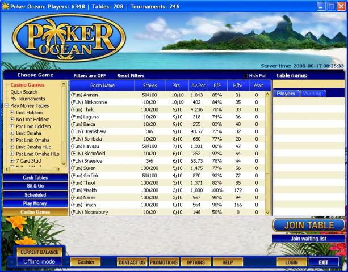Expand the Limit Omaha tree node
Image resolution: width=348 pixels, height=272 pixels.
coord(12,133)
